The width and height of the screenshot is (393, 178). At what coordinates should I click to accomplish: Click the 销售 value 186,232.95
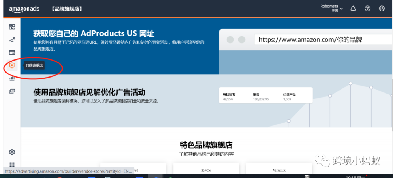pyautogui.click(x=261, y=99)
